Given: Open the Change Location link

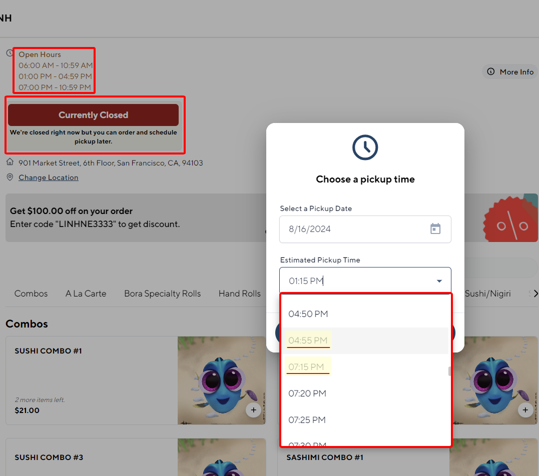Looking at the screenshot, I should click(x=48, y=177).
